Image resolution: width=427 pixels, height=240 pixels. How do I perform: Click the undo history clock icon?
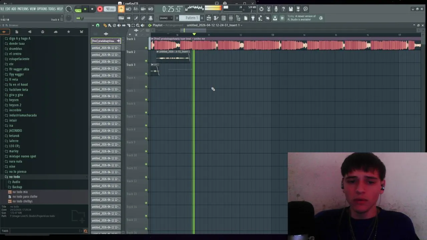tap(261, 9)
